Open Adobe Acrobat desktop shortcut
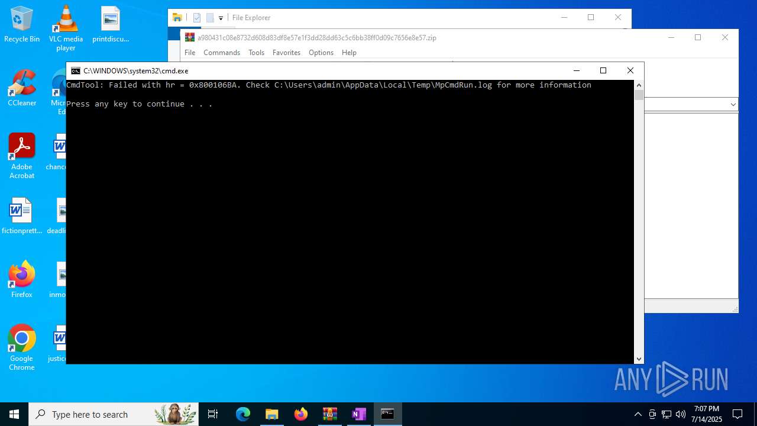Viewport: 757px width, 426px height. (x=22, y=156)
